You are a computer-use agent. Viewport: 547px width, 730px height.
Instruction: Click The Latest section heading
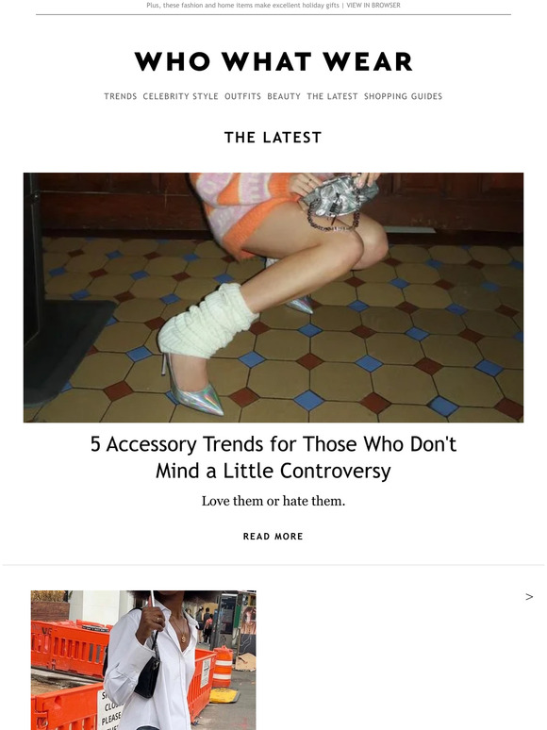(273, 138)
